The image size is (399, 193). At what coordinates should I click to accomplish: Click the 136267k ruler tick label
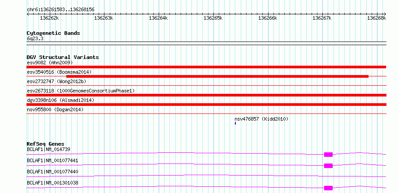[322, 18]
